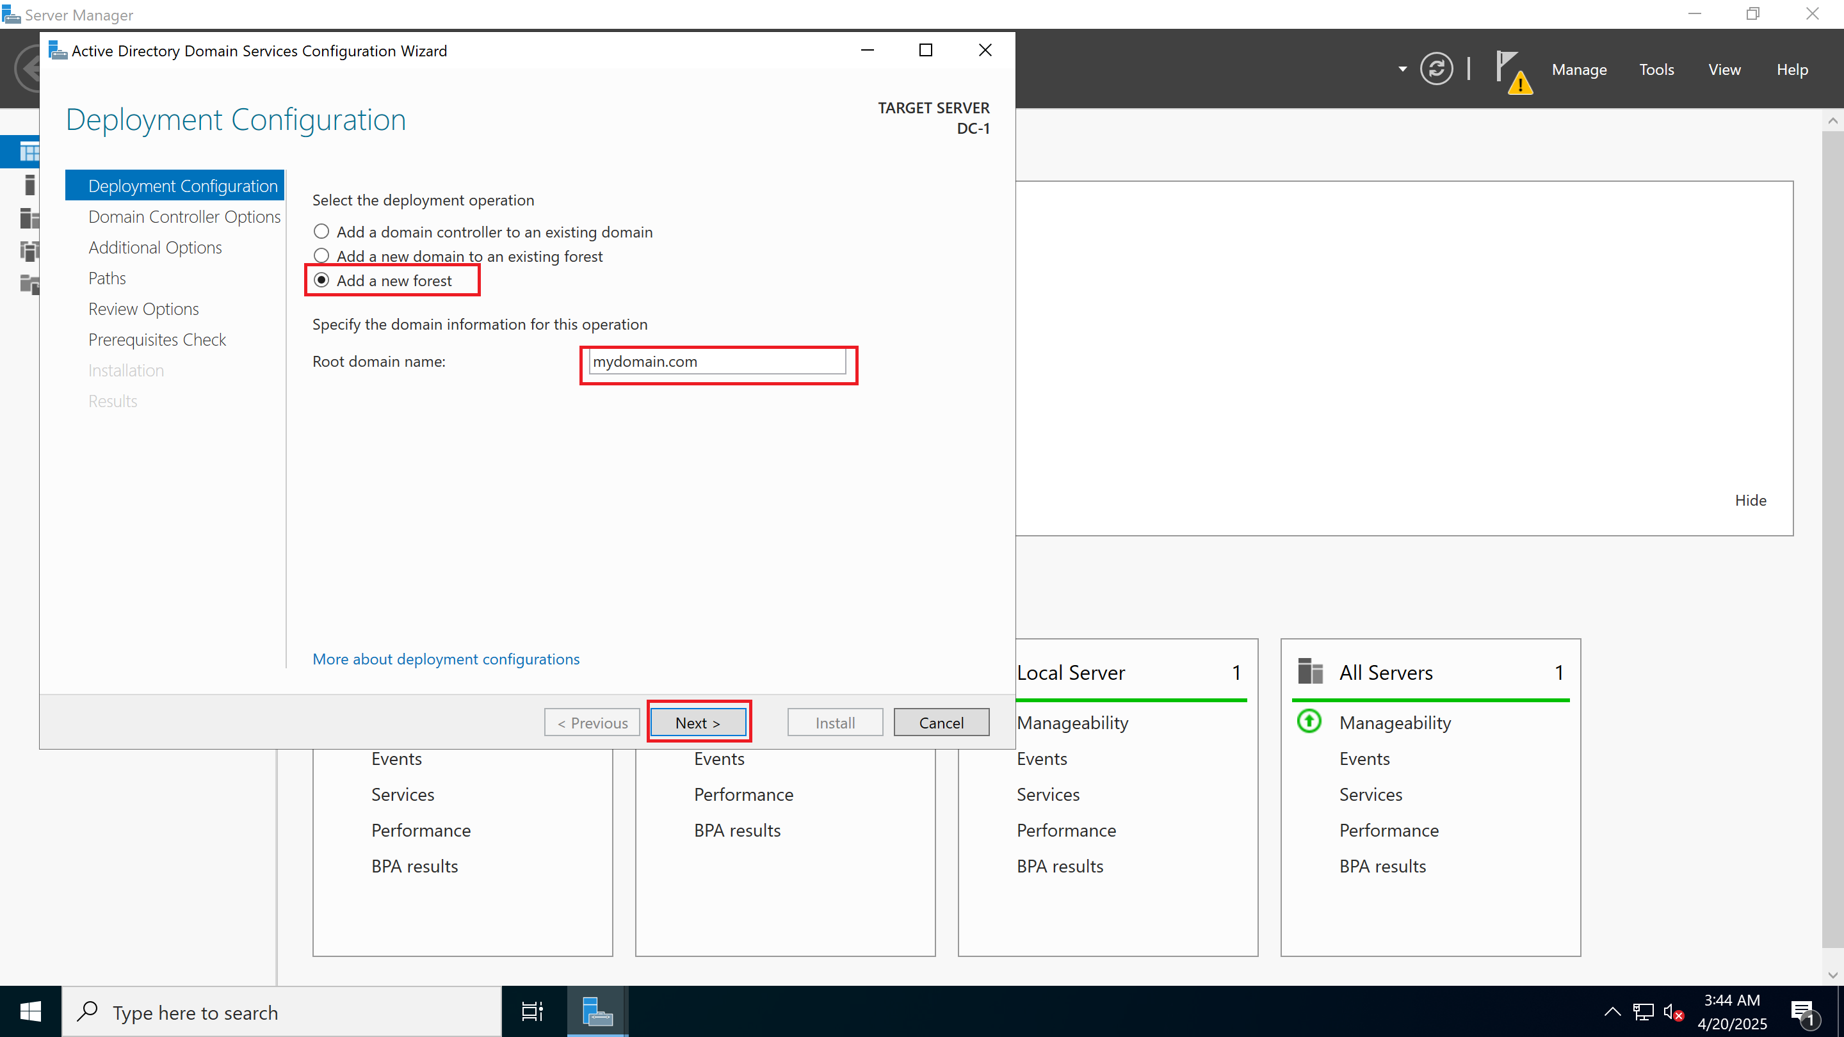Cancel the configuration wizard

[941, 723]
